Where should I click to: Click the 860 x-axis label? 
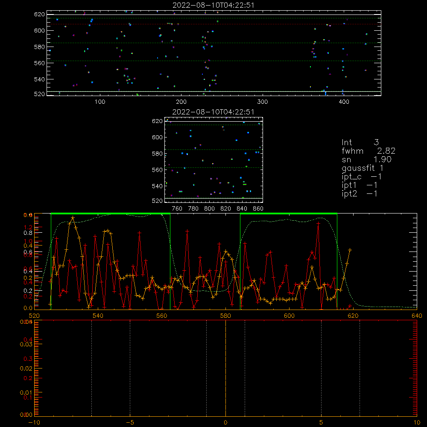258,209
